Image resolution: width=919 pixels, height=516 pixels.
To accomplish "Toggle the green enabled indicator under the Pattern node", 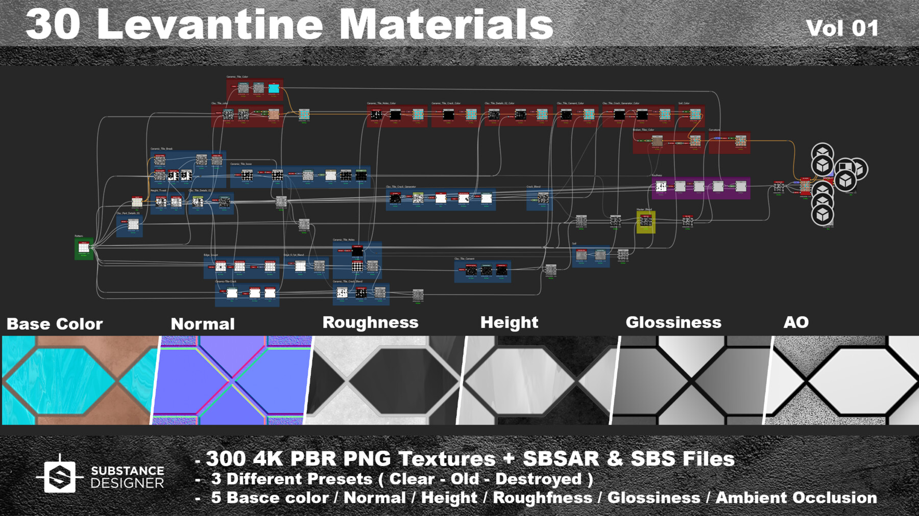I will tap(84, 255).
